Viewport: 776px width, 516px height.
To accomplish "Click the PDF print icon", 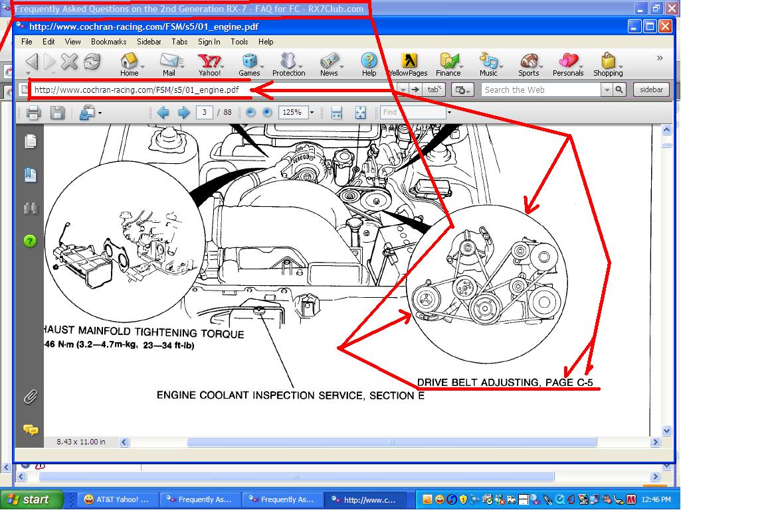I will (33, 113).
